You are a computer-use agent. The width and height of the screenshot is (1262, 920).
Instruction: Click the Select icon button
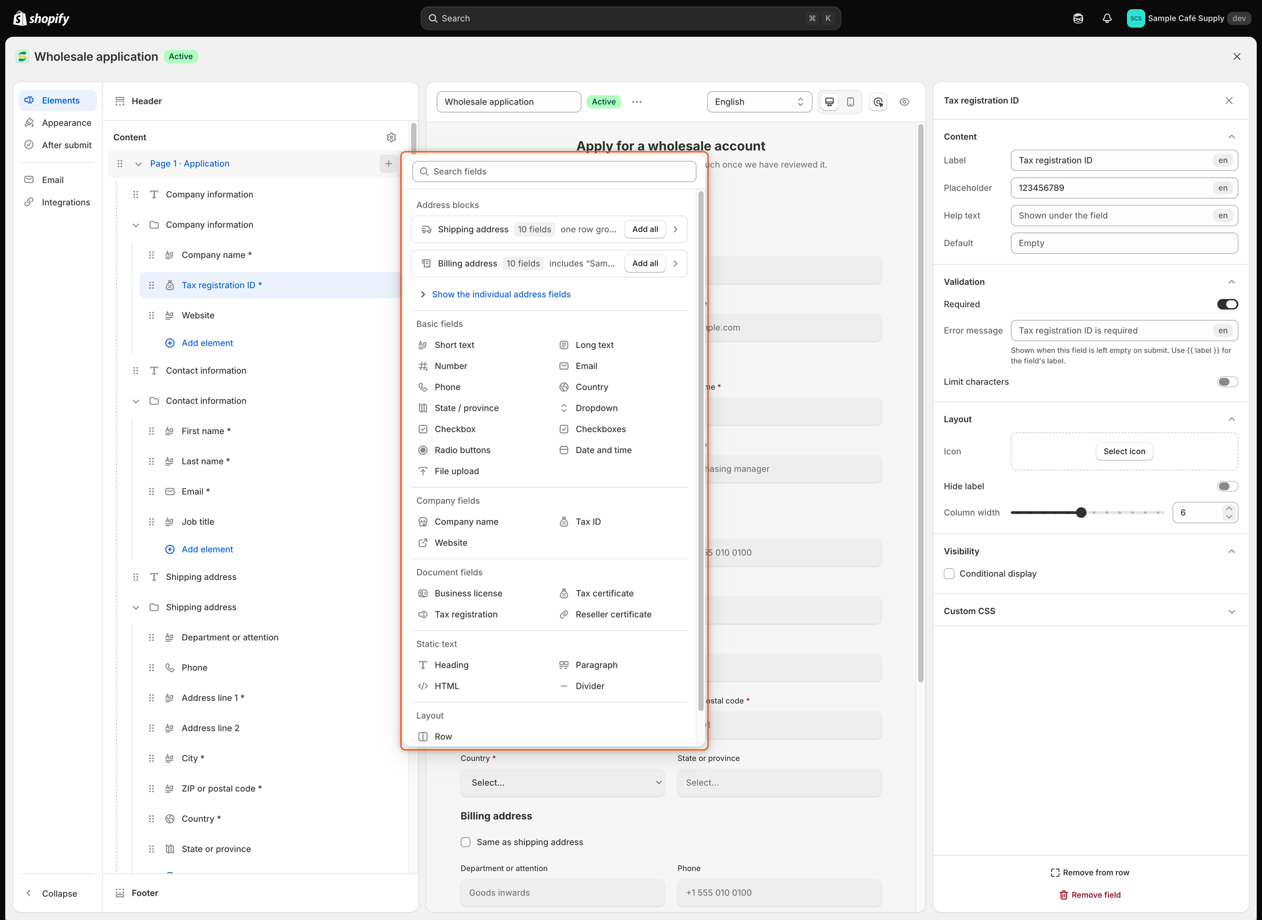[1124, 452]
